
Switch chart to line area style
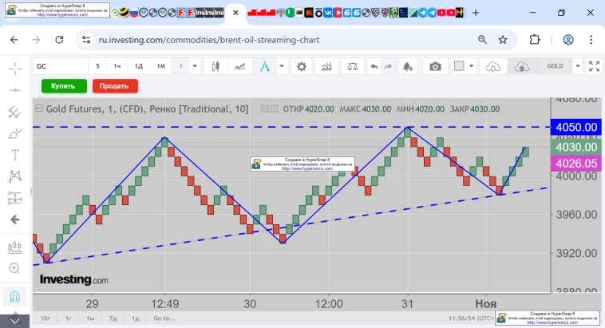239,66
